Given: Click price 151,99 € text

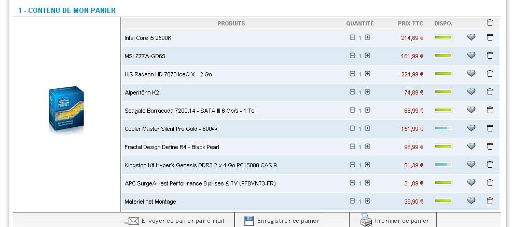Looking at the screenshot, I should coord(412,129).
